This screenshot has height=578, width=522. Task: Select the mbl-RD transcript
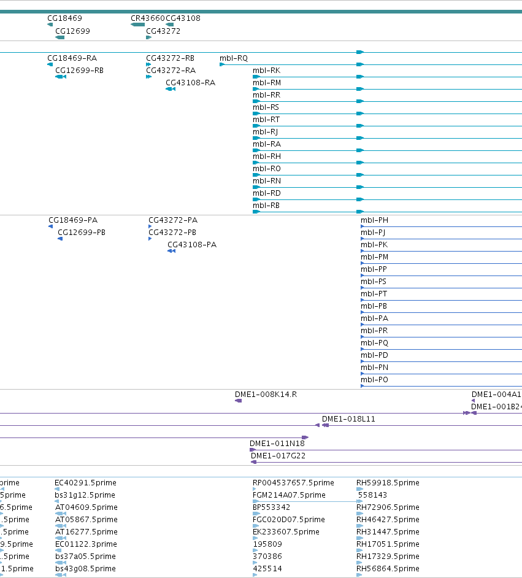click(267, 193)
